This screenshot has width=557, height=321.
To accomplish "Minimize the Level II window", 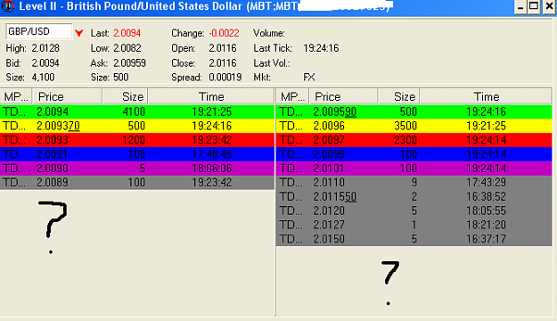I will 520,7.
